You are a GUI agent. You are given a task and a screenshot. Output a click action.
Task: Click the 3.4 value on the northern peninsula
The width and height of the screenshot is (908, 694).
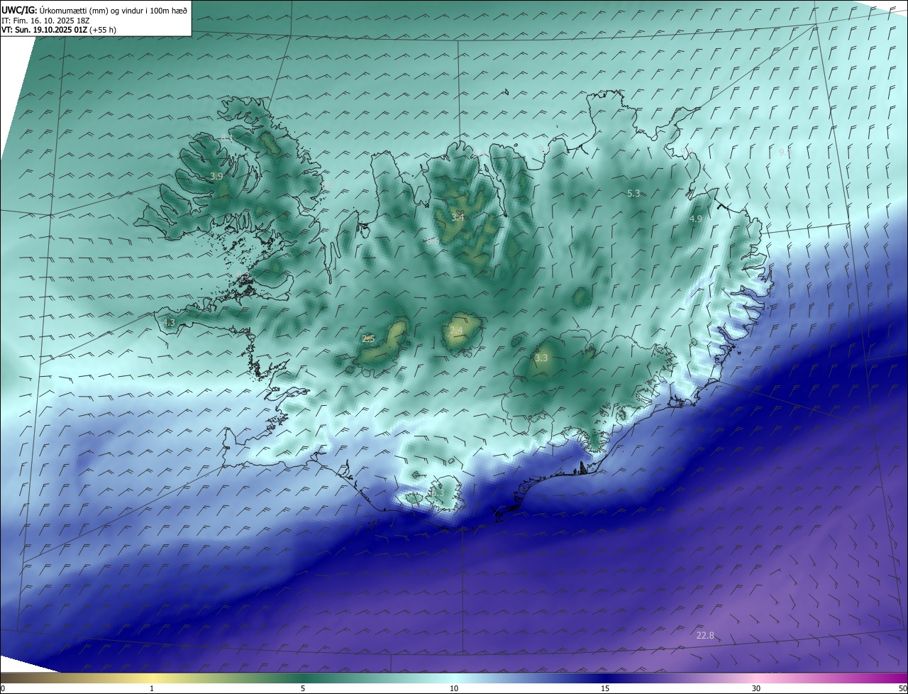coord(458,217)
